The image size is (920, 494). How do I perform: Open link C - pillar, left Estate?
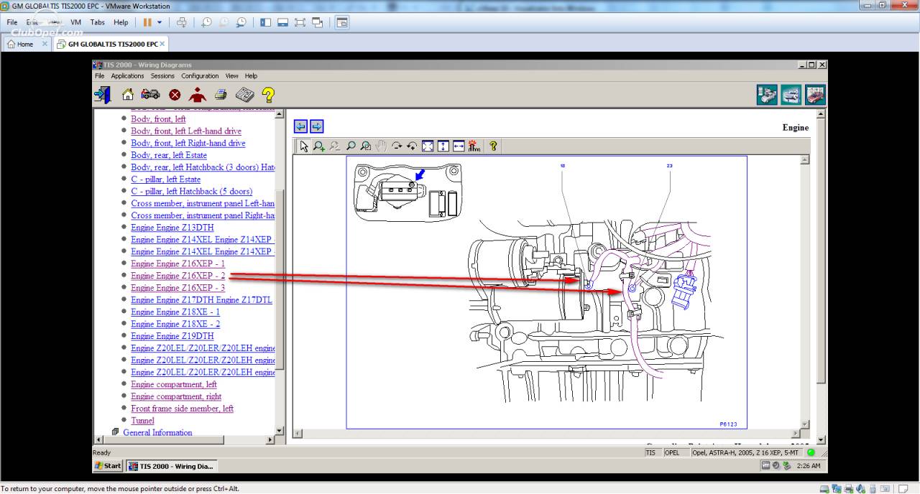click(x=166, y=180)
